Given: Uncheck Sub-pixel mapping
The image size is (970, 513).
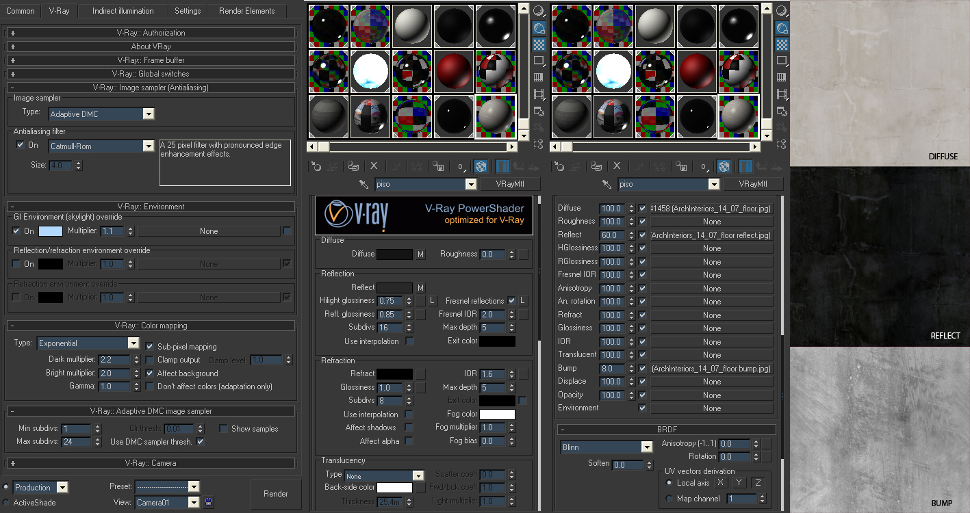Looking at the screenshot, I should 150,347.
